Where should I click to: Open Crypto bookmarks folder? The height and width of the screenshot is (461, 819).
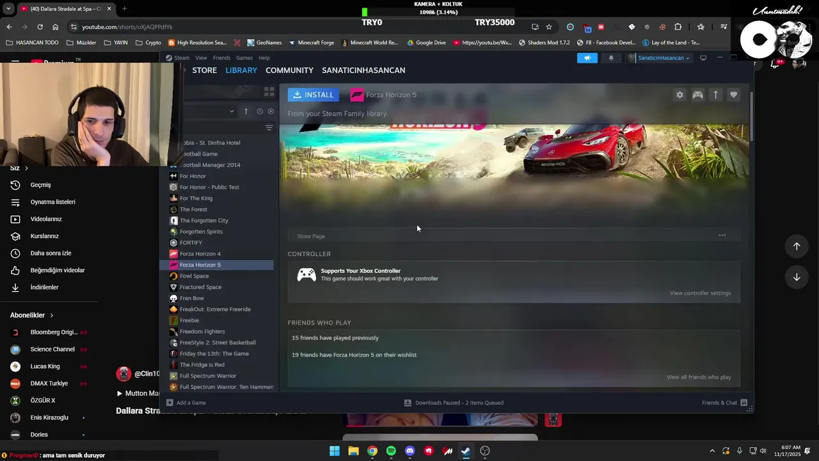click(x=148, y=43)
